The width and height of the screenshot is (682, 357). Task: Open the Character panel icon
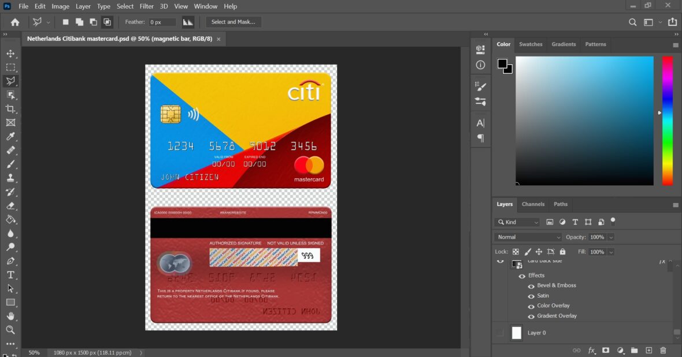(480, 123)
